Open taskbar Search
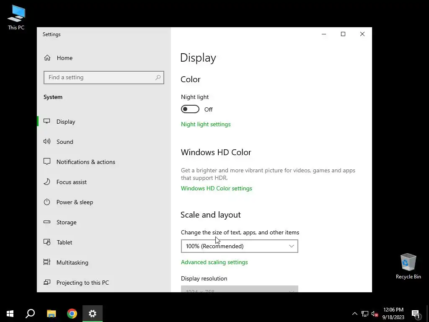 [x=30, y=314]
